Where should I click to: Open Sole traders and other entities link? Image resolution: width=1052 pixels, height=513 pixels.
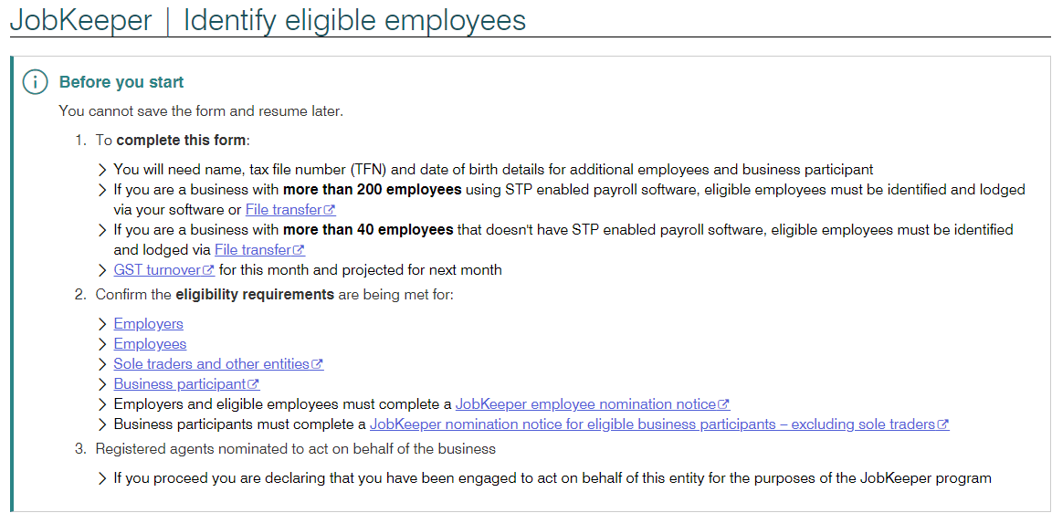pyautogui.click(x=218, y=364)
